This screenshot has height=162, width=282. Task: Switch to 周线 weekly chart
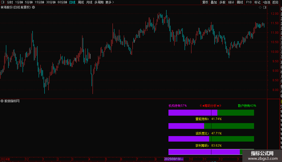point(81,2)
